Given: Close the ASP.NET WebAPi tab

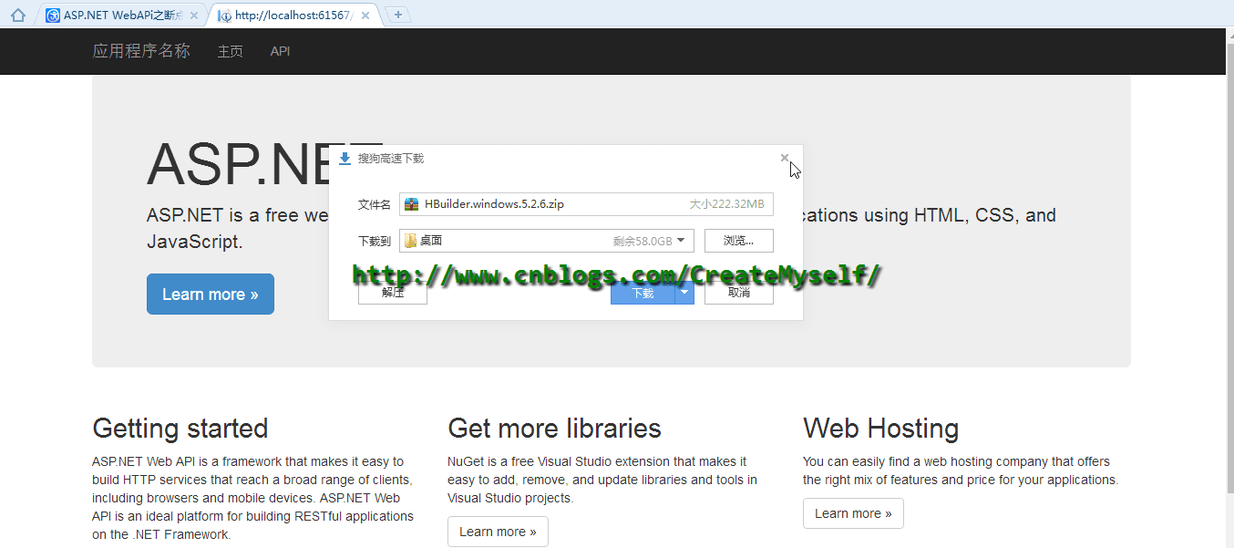Looking at the screenshot, I should 194,16.
